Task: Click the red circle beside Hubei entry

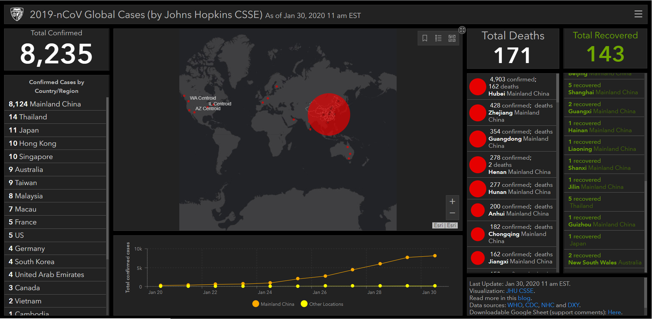Action: click(x=477, y=87)
